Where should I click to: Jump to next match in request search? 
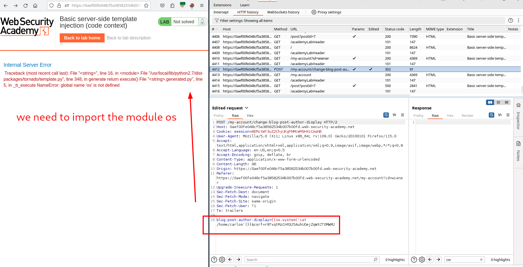(238, 260)
